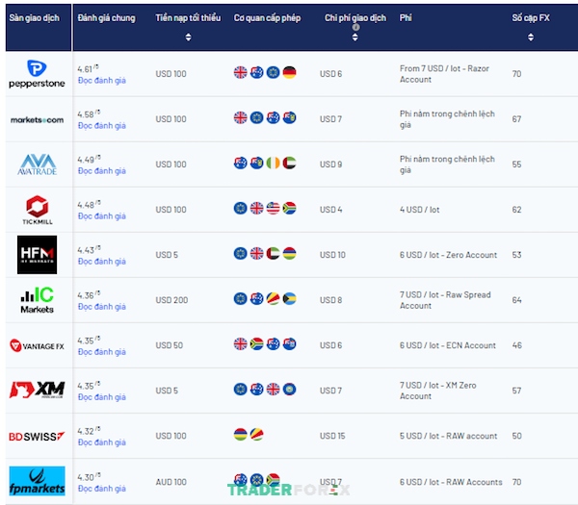The width and height of the screenshot is (578, 505).
Task: Click the 46 FX pairs value
Action: coord(516,345)
